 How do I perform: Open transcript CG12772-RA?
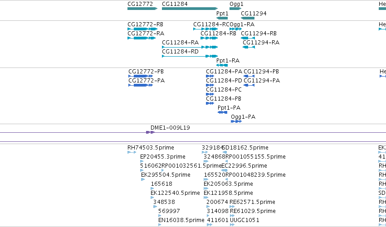(x=146, y=33)
